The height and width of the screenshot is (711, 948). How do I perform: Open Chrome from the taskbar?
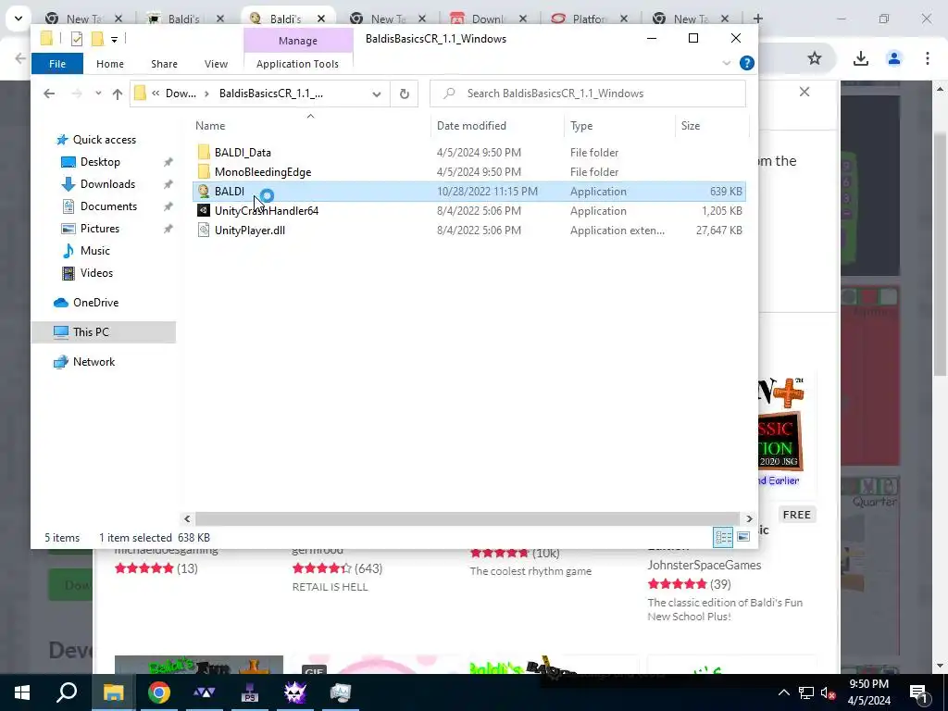point(159,692)
